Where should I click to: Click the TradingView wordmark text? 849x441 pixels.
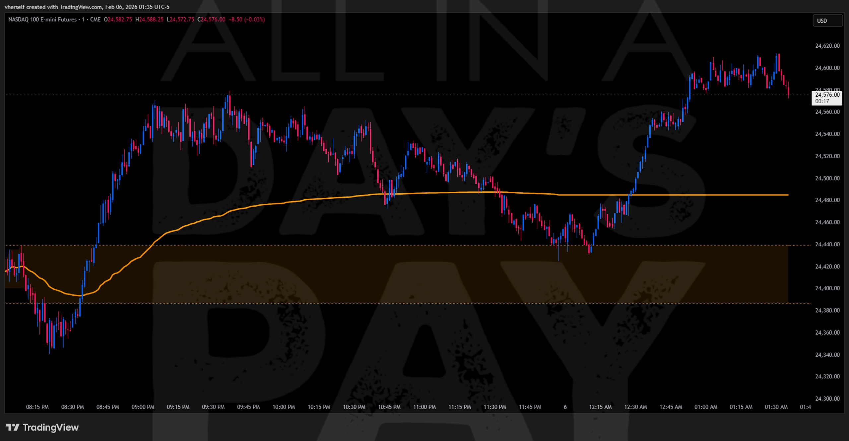coord(51,427)
